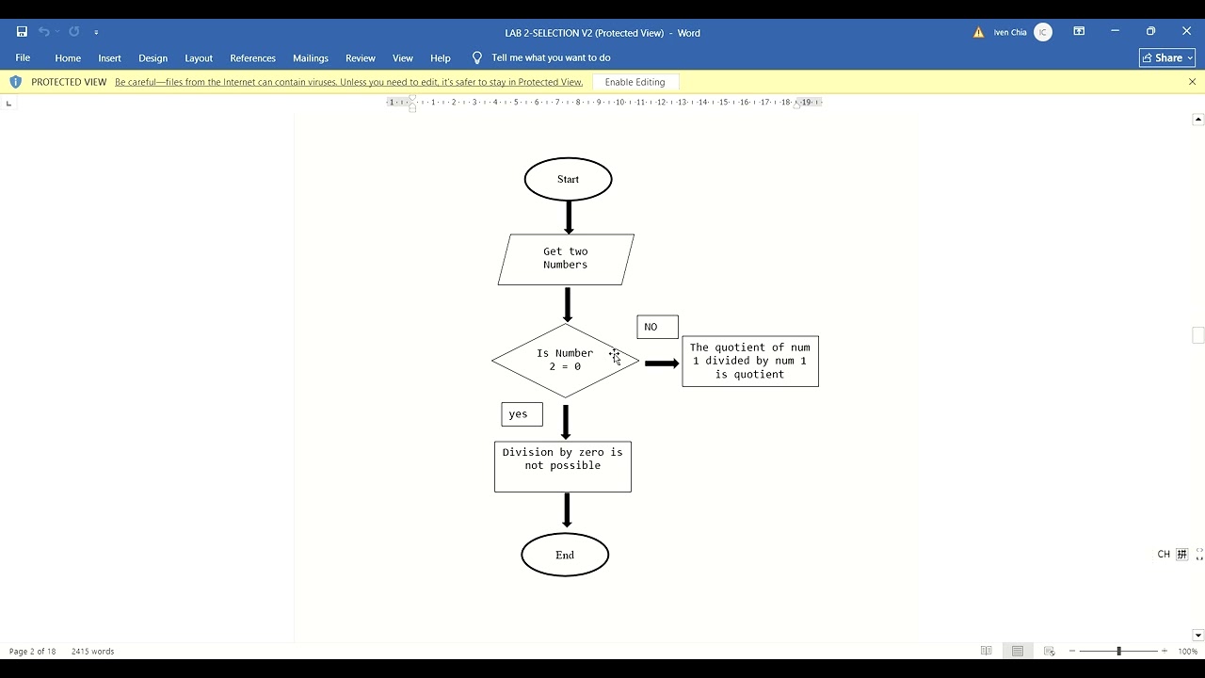Select the Start oval shape

click(x=568, y=179)
